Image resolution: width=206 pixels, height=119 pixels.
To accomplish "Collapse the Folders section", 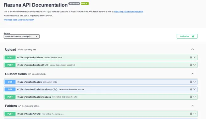I will [x=192, y=106].
